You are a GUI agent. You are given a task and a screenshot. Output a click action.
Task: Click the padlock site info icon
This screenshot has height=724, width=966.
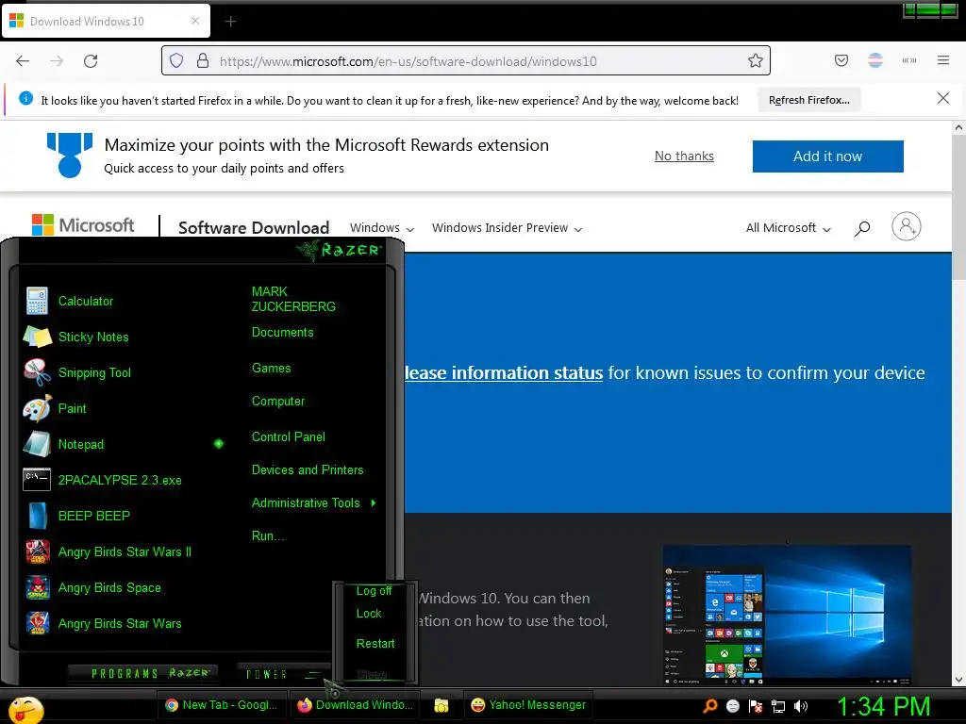(203, 60)
